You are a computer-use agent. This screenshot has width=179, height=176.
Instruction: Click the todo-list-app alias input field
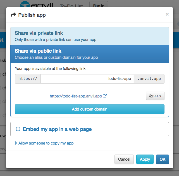(x=87, y=79)
